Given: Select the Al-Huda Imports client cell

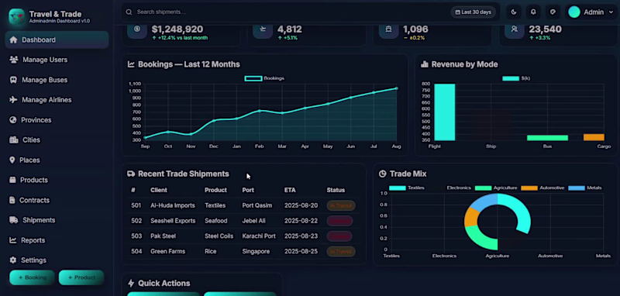Looking at the screenshot, I should [x=172, y=205].
